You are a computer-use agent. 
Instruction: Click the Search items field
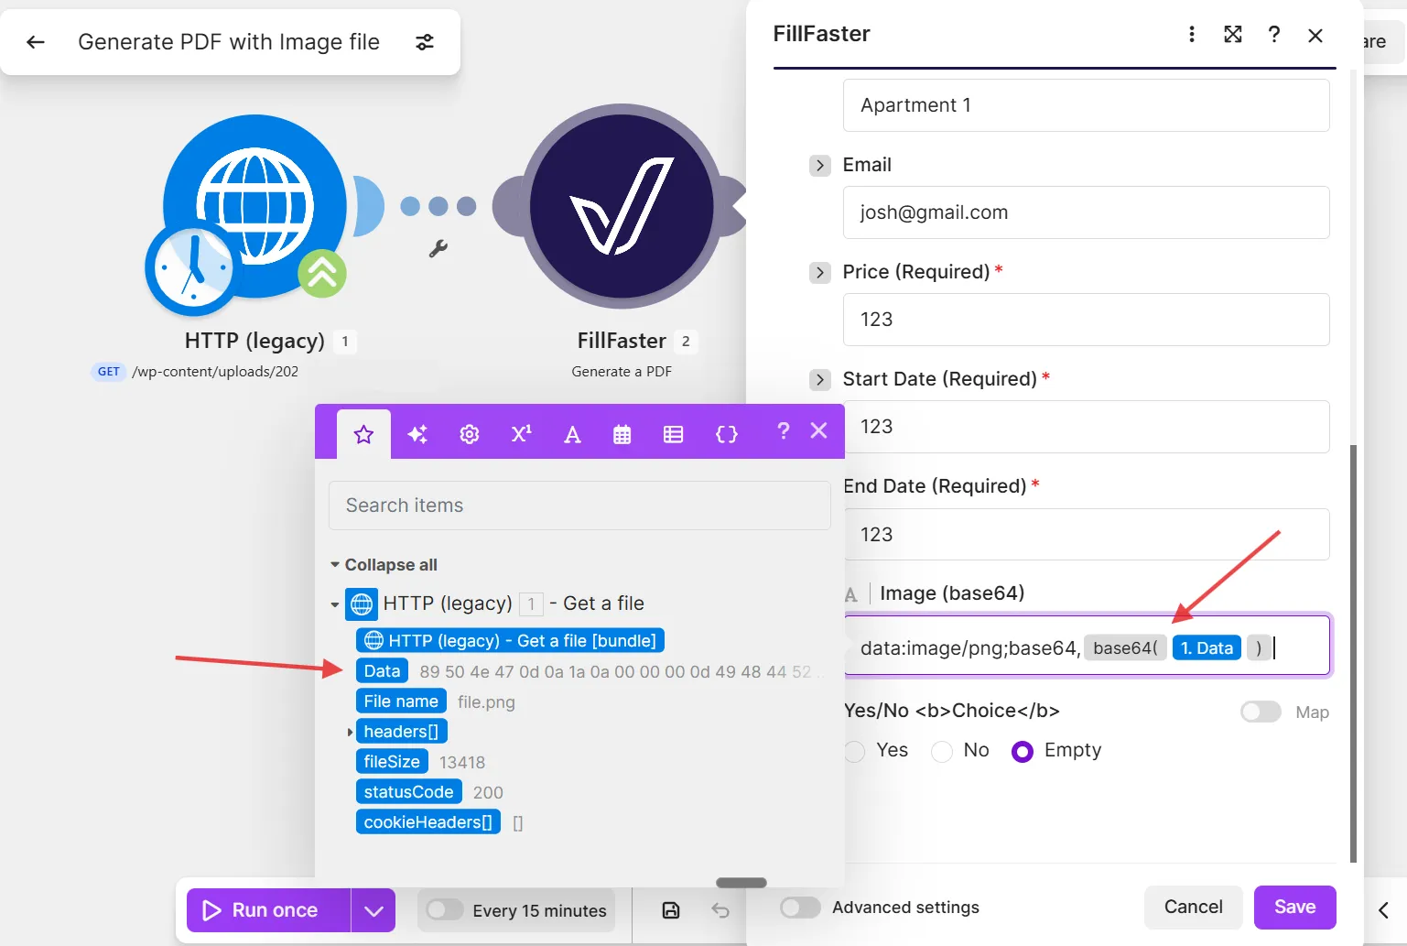(579, 506)
